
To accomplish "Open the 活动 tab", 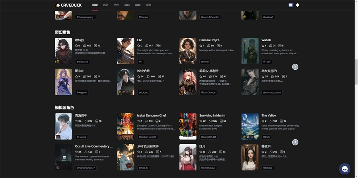I will 105,5.
